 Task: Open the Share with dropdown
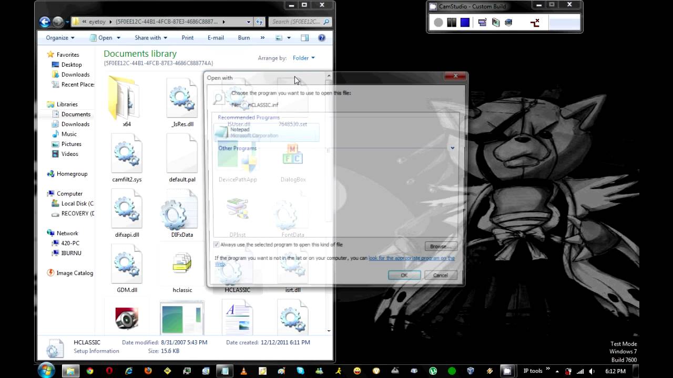[151, 38]
